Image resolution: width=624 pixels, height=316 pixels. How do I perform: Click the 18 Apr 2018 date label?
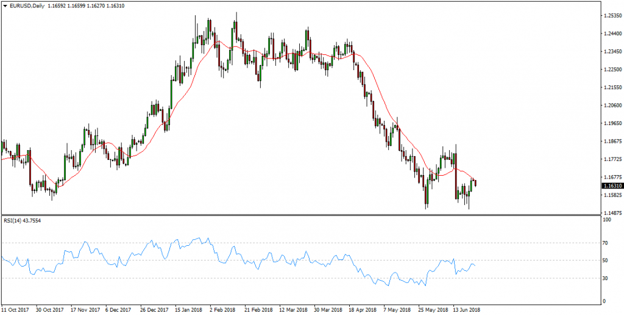(x=362, y=310)
